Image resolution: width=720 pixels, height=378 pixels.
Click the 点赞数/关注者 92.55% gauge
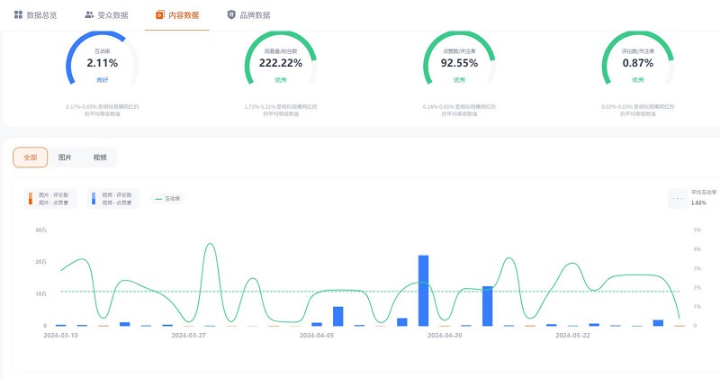pos(459,65)
